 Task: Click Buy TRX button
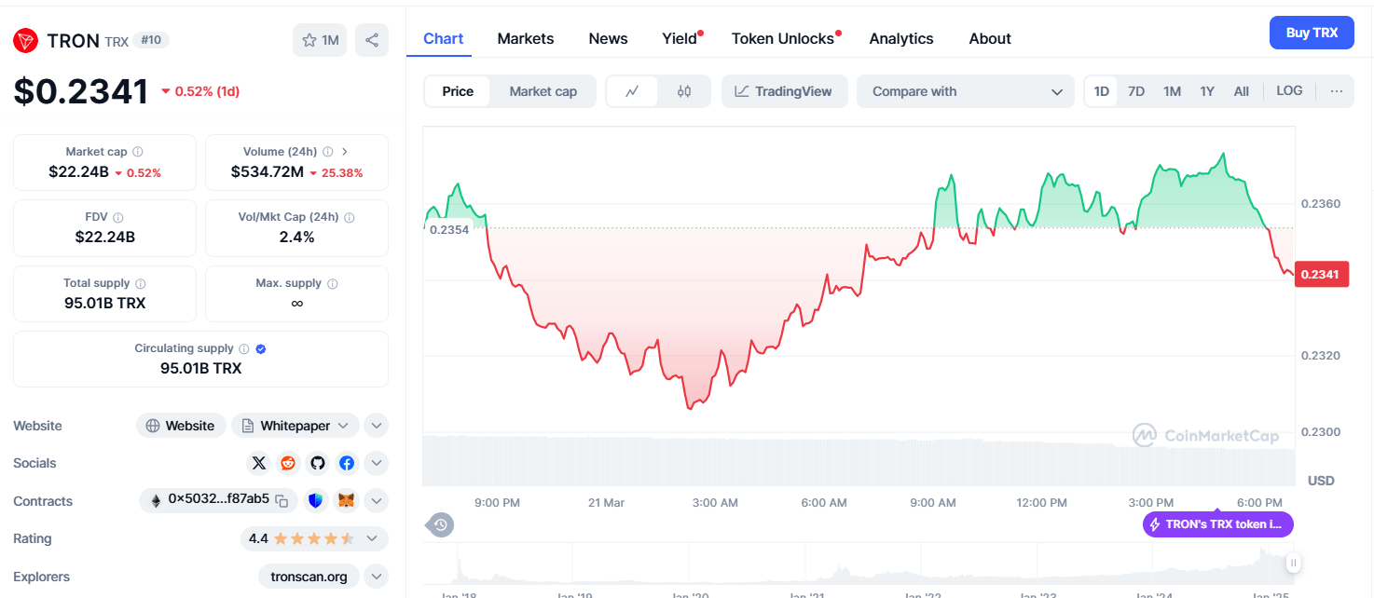[x=1312, y=33]
